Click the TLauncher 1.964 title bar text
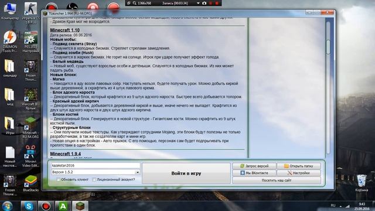This screenshot has height=211, width=375. click(70, 13)
